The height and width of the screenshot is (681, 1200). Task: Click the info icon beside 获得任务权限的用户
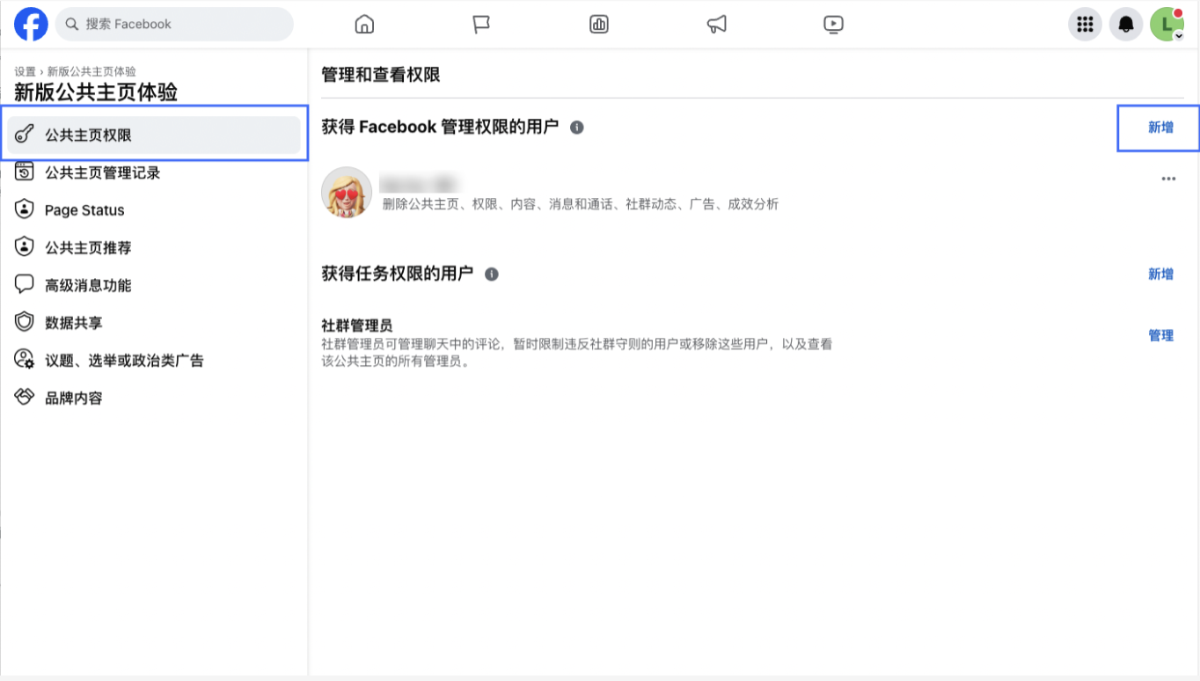[492, 274]
